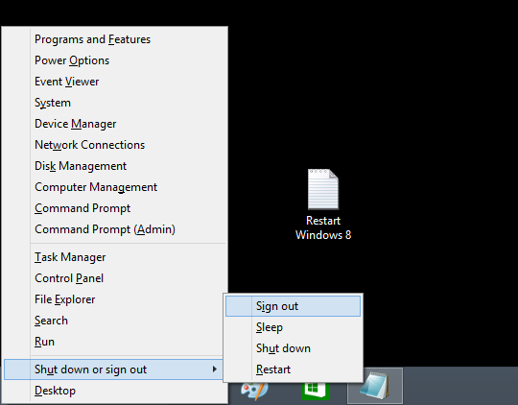518x405 pixels.
Task: Choose Sign out from the submenu
Action: coord(293,306)
